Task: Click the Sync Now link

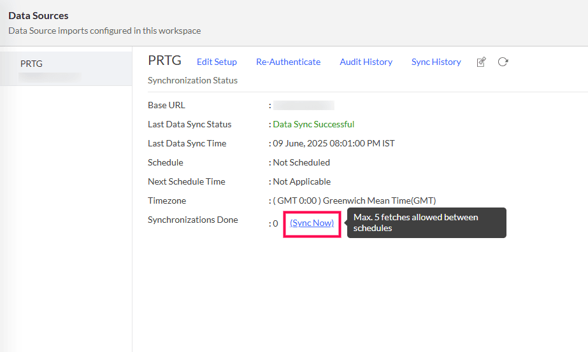Action: [x=312, y=223]
